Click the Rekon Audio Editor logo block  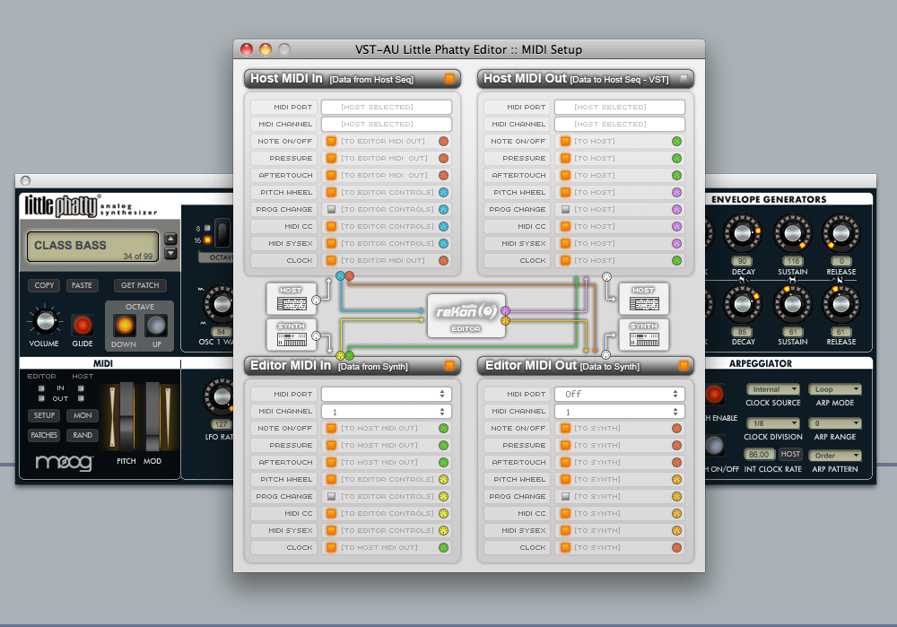click(466, 315)
